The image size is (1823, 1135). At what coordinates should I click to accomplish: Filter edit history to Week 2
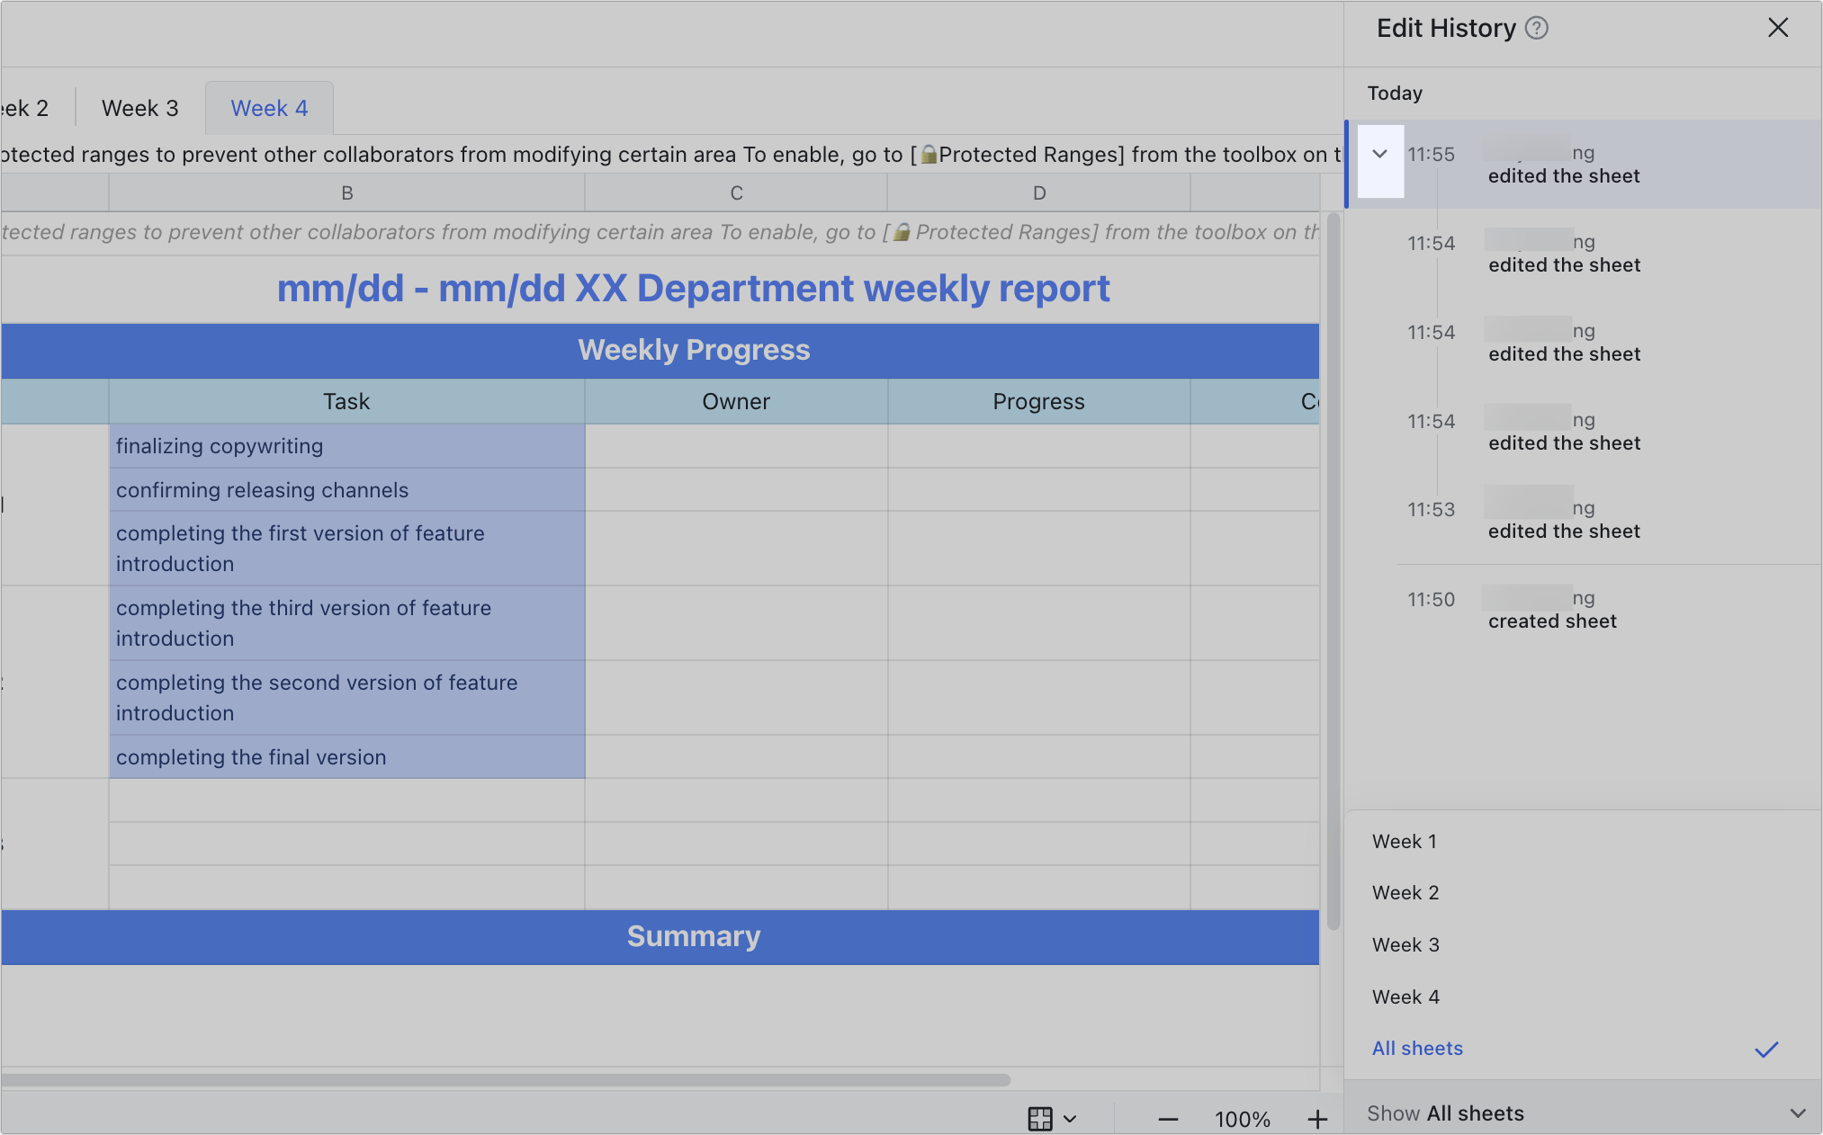click(1405, 892)
